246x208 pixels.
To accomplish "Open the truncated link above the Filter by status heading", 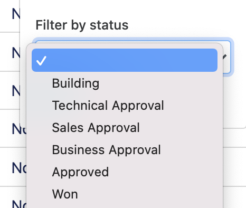I will [x=16, y=14].
